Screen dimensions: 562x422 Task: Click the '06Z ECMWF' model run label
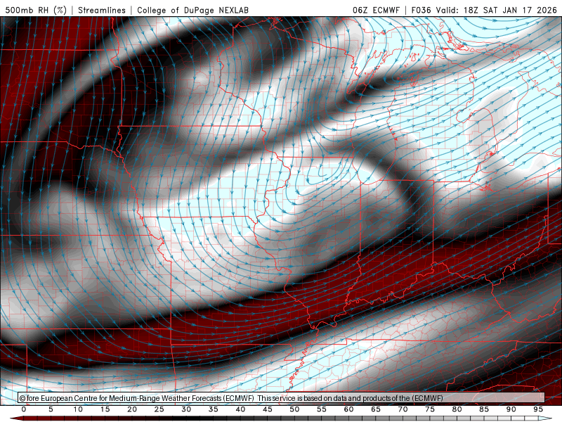376,10
